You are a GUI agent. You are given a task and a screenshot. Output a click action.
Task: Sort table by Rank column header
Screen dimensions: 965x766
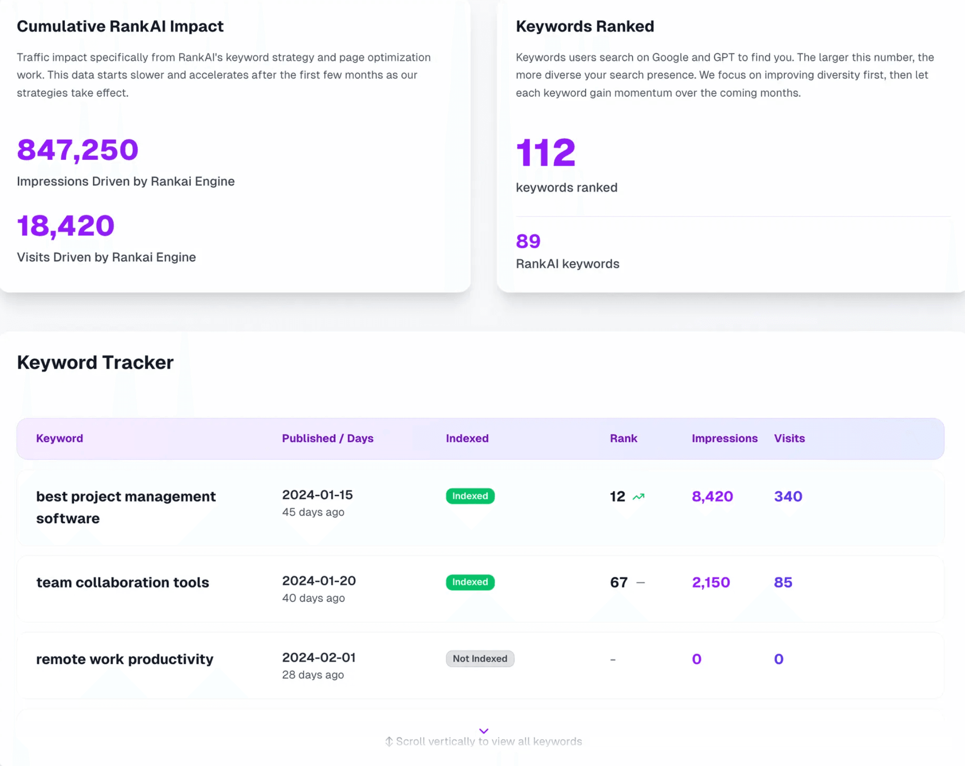pyautogui.click(x=623, y=438)
